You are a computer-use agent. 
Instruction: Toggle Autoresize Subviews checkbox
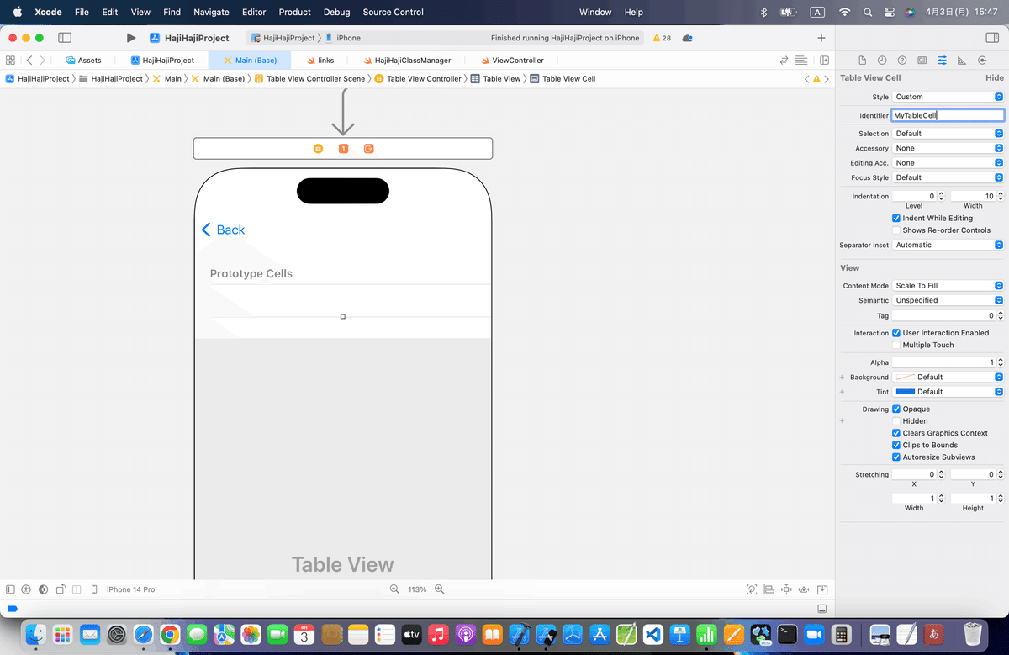coord(896,457)
